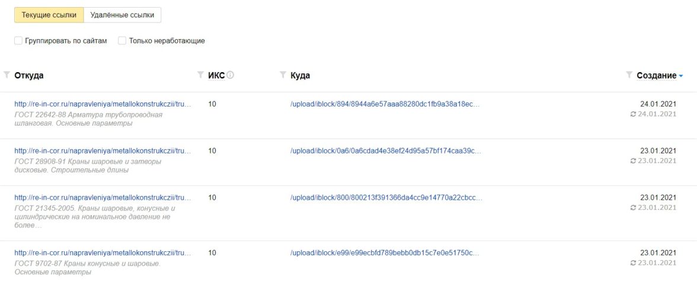The width and height of the screenshot is (697, 282).
Task: Check the Только неработающие option
Action: [122, 41]
